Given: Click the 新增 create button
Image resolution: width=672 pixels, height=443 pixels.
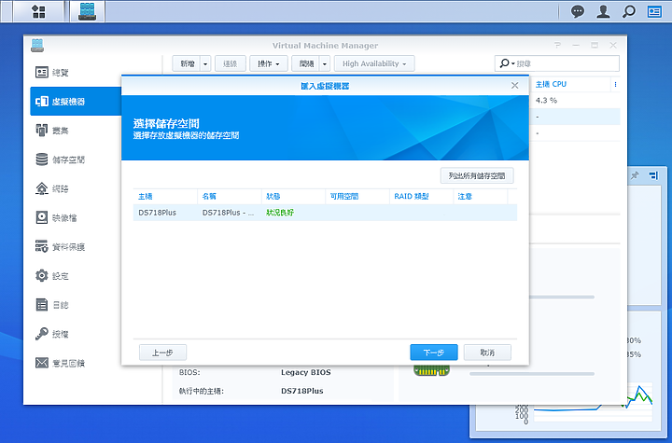Looking at the screenshot, I should click(187, 63).
